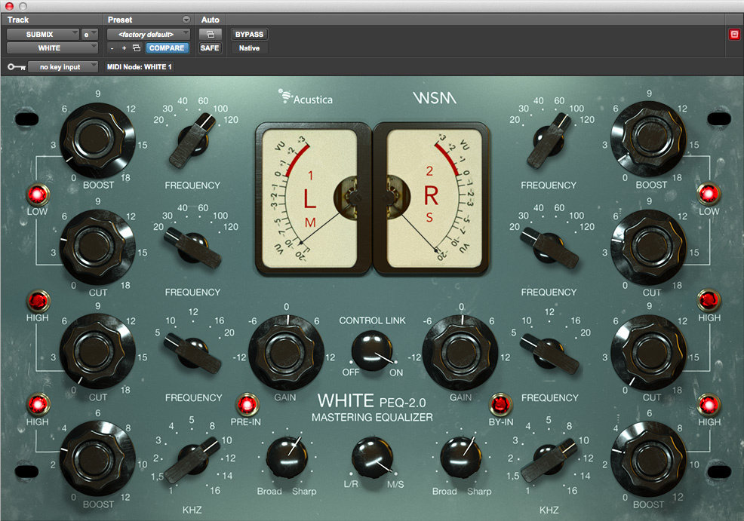Click the right channel high BOOST knob

tap(648, 458)
